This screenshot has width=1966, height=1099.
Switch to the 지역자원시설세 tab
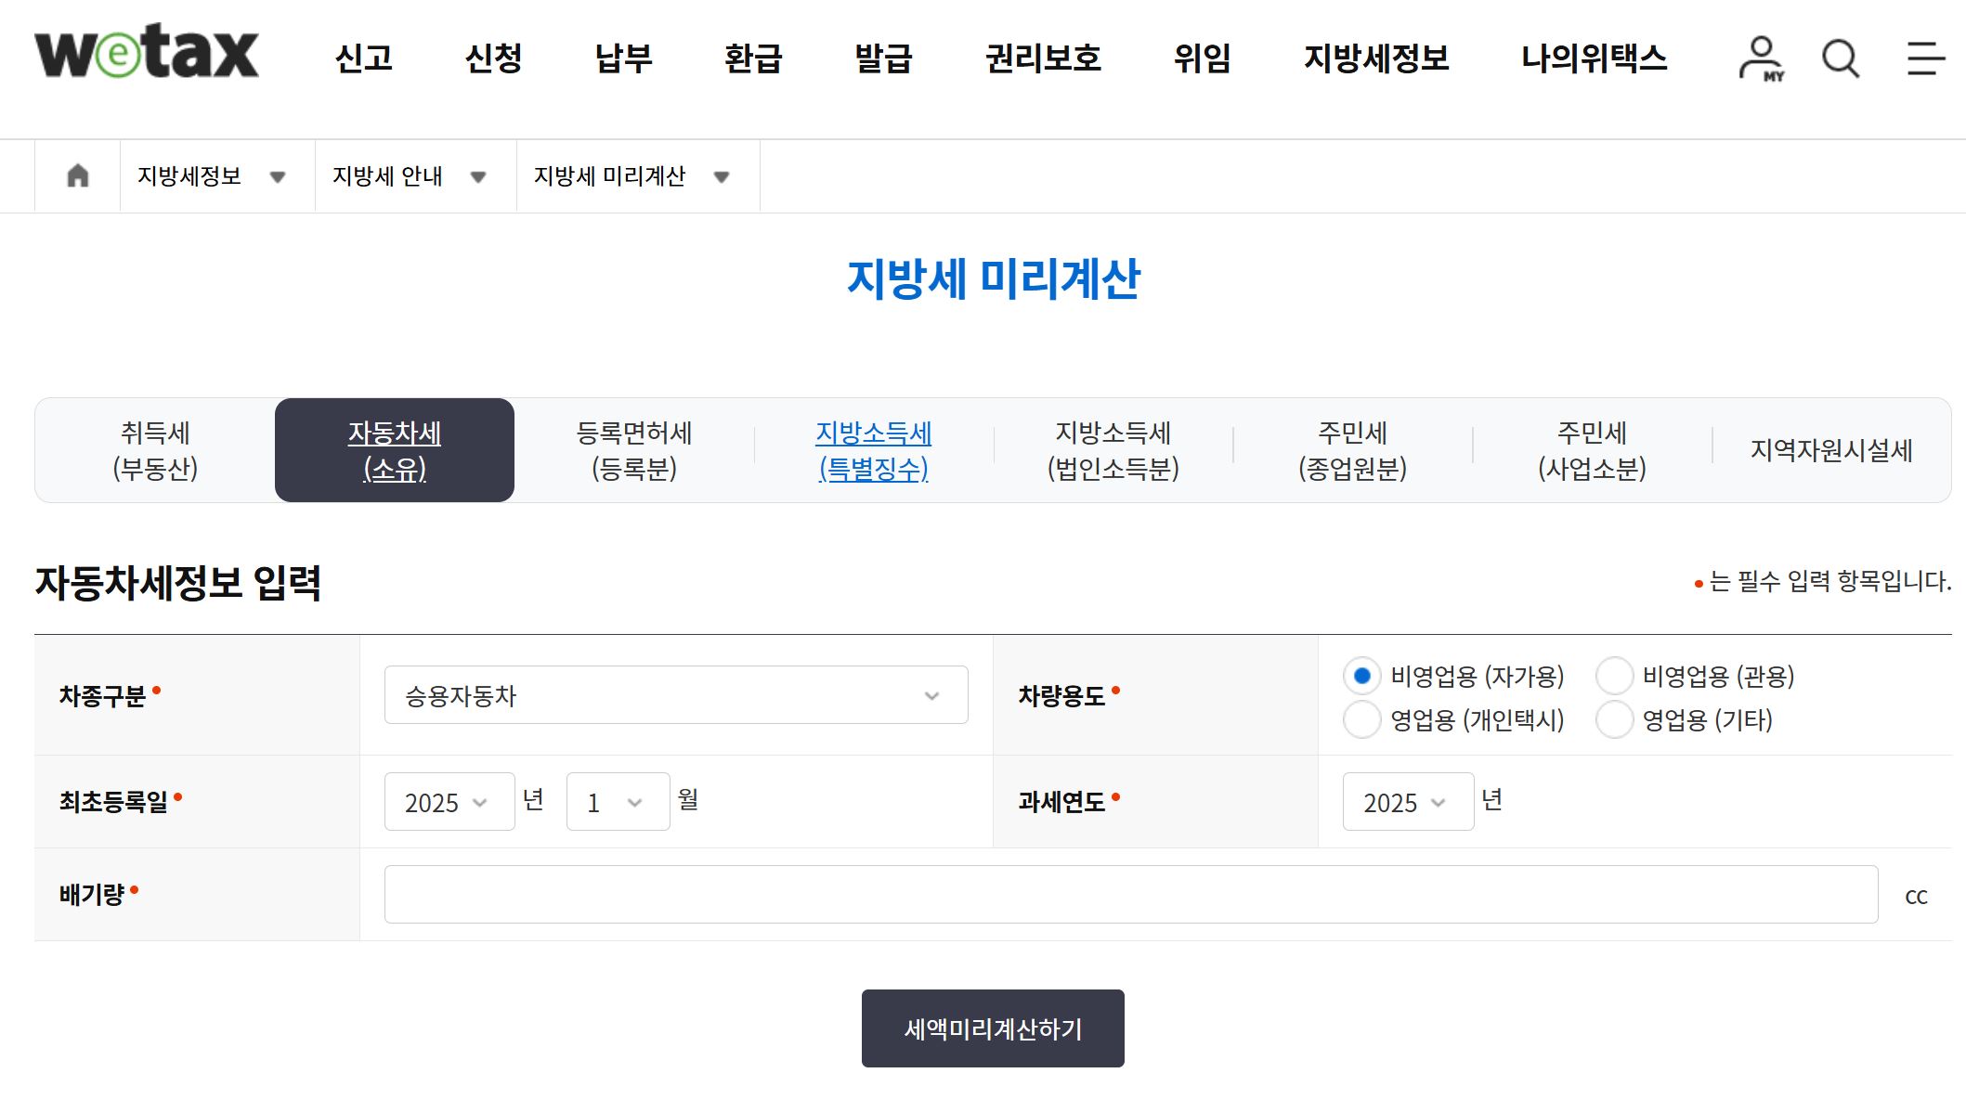(x=1831, y=449)
